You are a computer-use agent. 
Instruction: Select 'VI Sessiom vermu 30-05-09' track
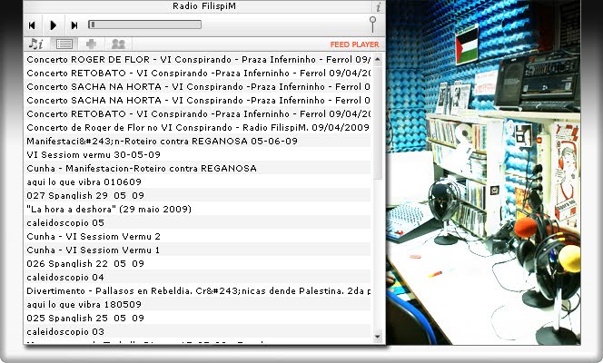(198, 155)
